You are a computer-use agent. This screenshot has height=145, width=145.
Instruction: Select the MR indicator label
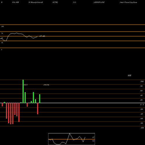pos(129,75)
